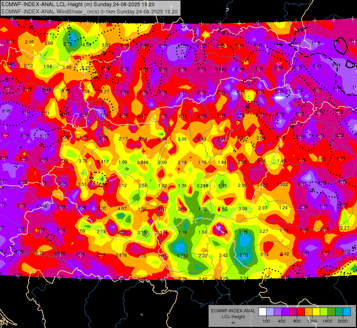Select the lime green legend swatch
357x328 pixels.
tap(324, 312)
